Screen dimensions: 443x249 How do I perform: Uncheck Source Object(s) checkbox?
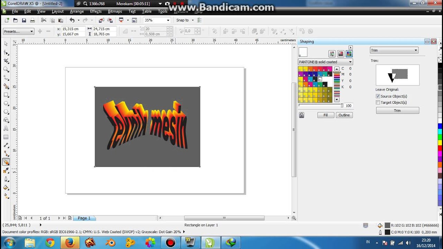click(x=378, y=96)
